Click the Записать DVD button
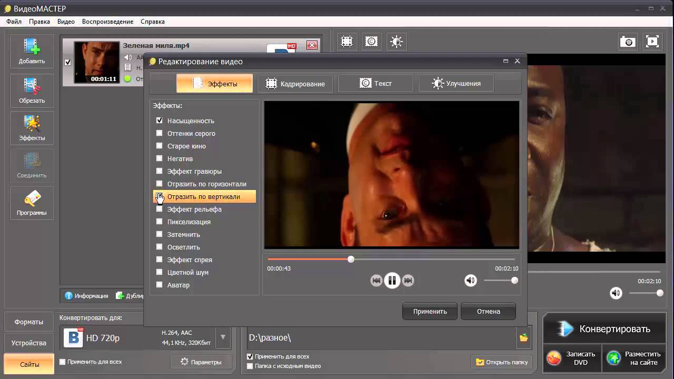The image size is (674, 379). click(x=572, y=358)
